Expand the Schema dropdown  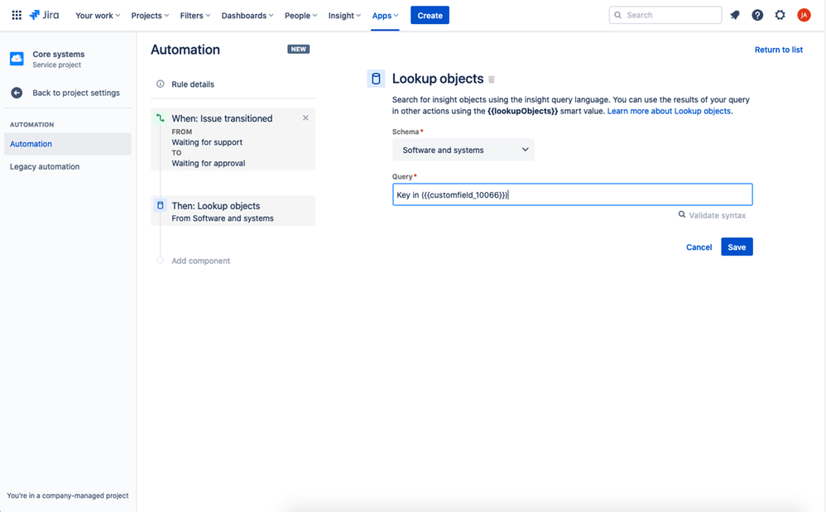[x=463, y=150]
